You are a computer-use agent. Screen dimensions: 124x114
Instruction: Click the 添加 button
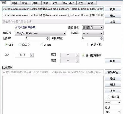113,78
